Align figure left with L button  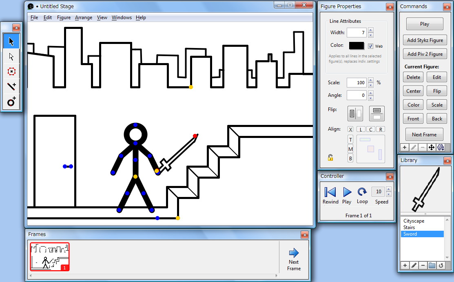tap(361, 129)
